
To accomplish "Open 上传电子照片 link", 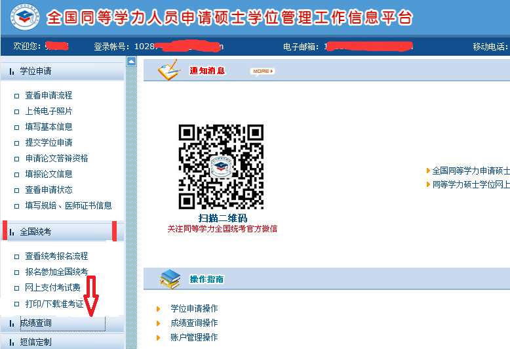I will 49,112.
